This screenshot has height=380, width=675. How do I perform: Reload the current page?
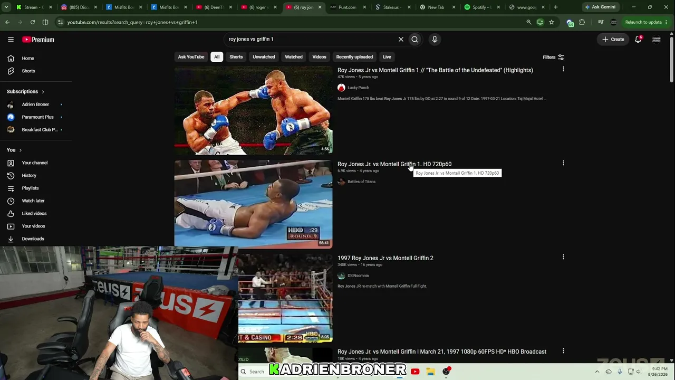pos(33,22)
